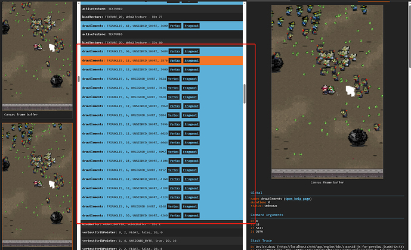Viewport: 411px width, 250px height.
Task: Select drawElements command with offset 4044
Action: pyautogui.click(x=162, y=143)
